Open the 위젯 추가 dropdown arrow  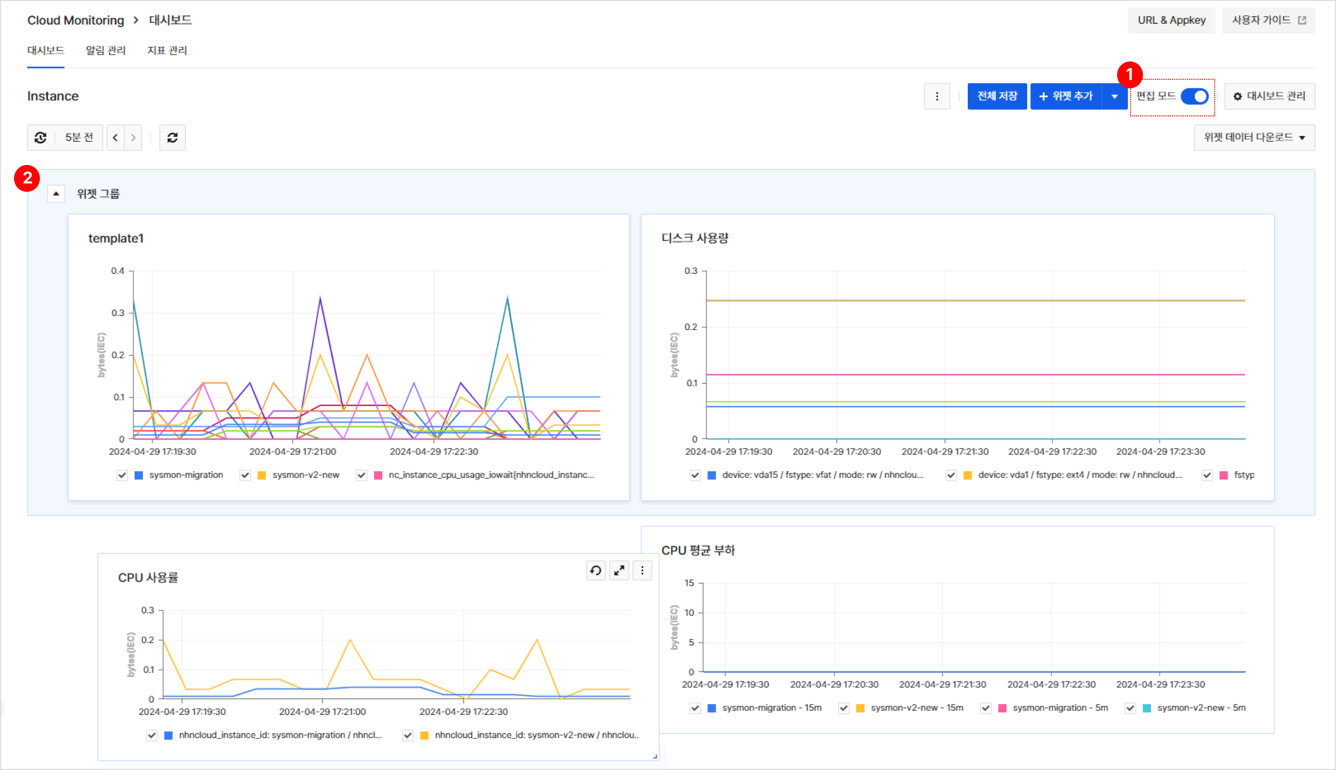click(x=1114, y=96)
